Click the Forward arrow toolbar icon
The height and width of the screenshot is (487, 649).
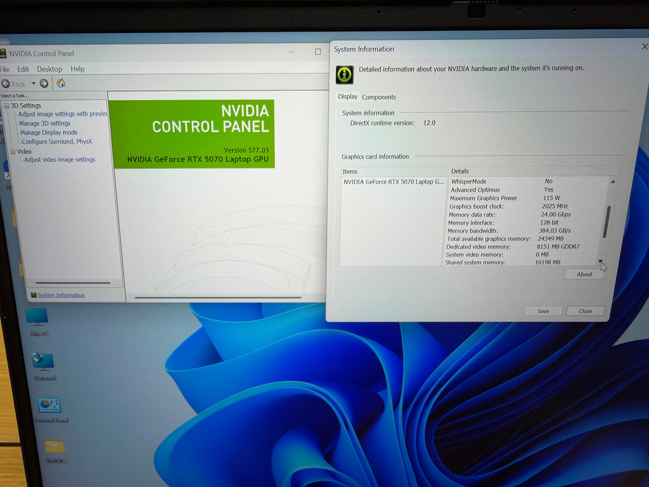[44, 84]
